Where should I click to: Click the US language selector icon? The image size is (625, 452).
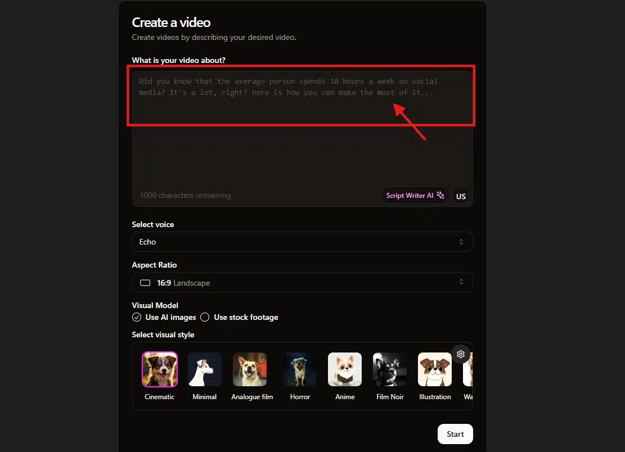point(461,196)
